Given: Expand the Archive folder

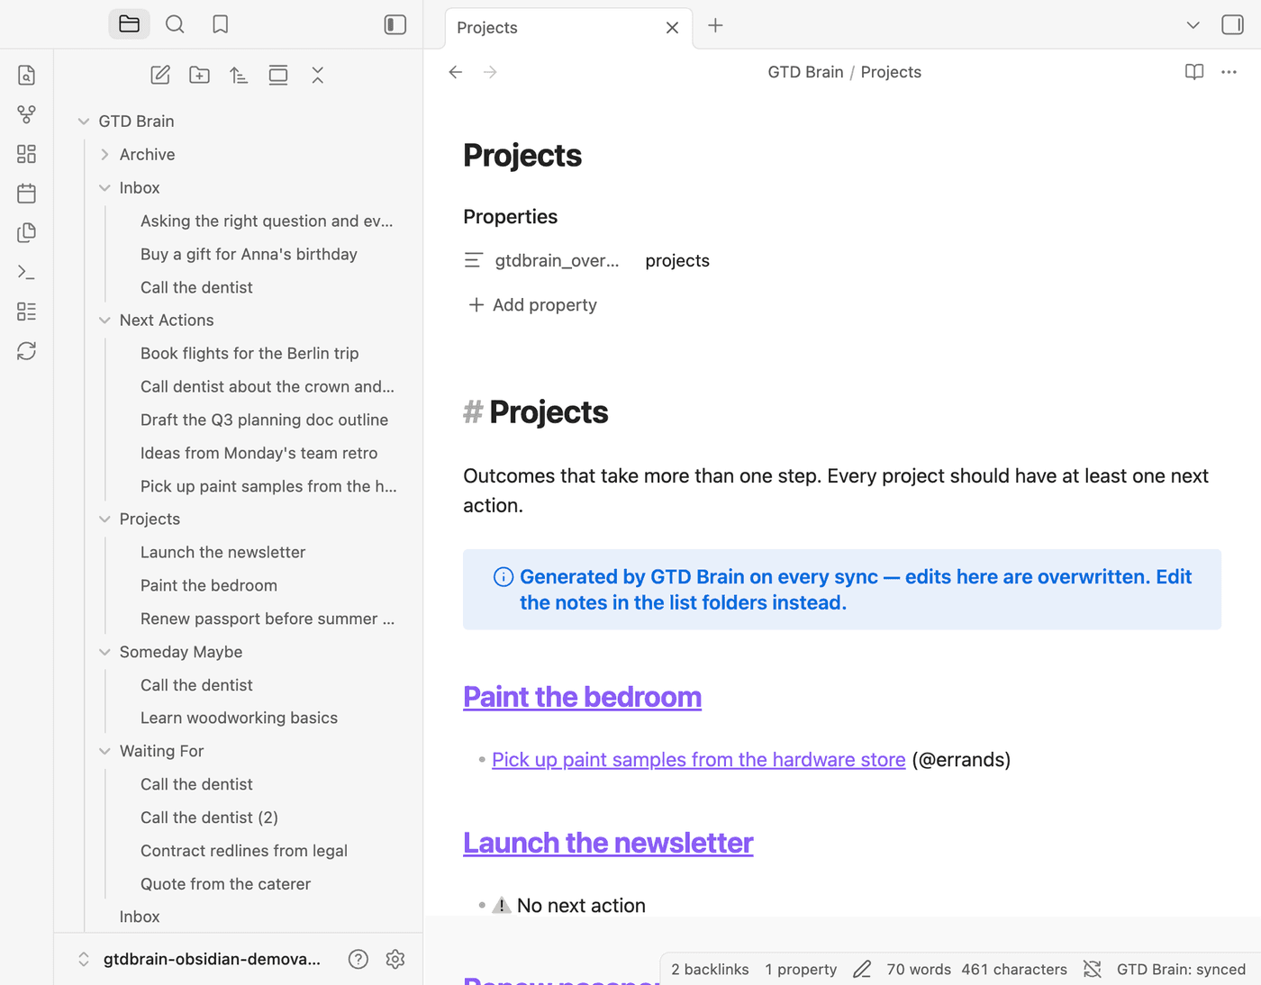Looking at the screenshot, I should coord(104,155).
